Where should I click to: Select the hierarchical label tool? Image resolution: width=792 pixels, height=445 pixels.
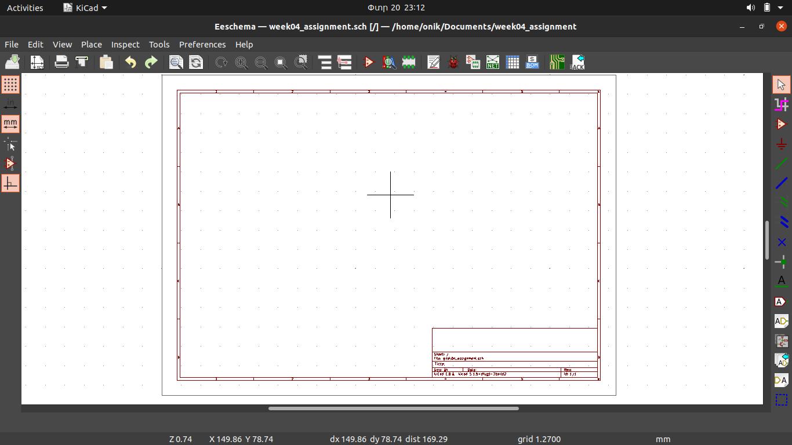(782, 321)
